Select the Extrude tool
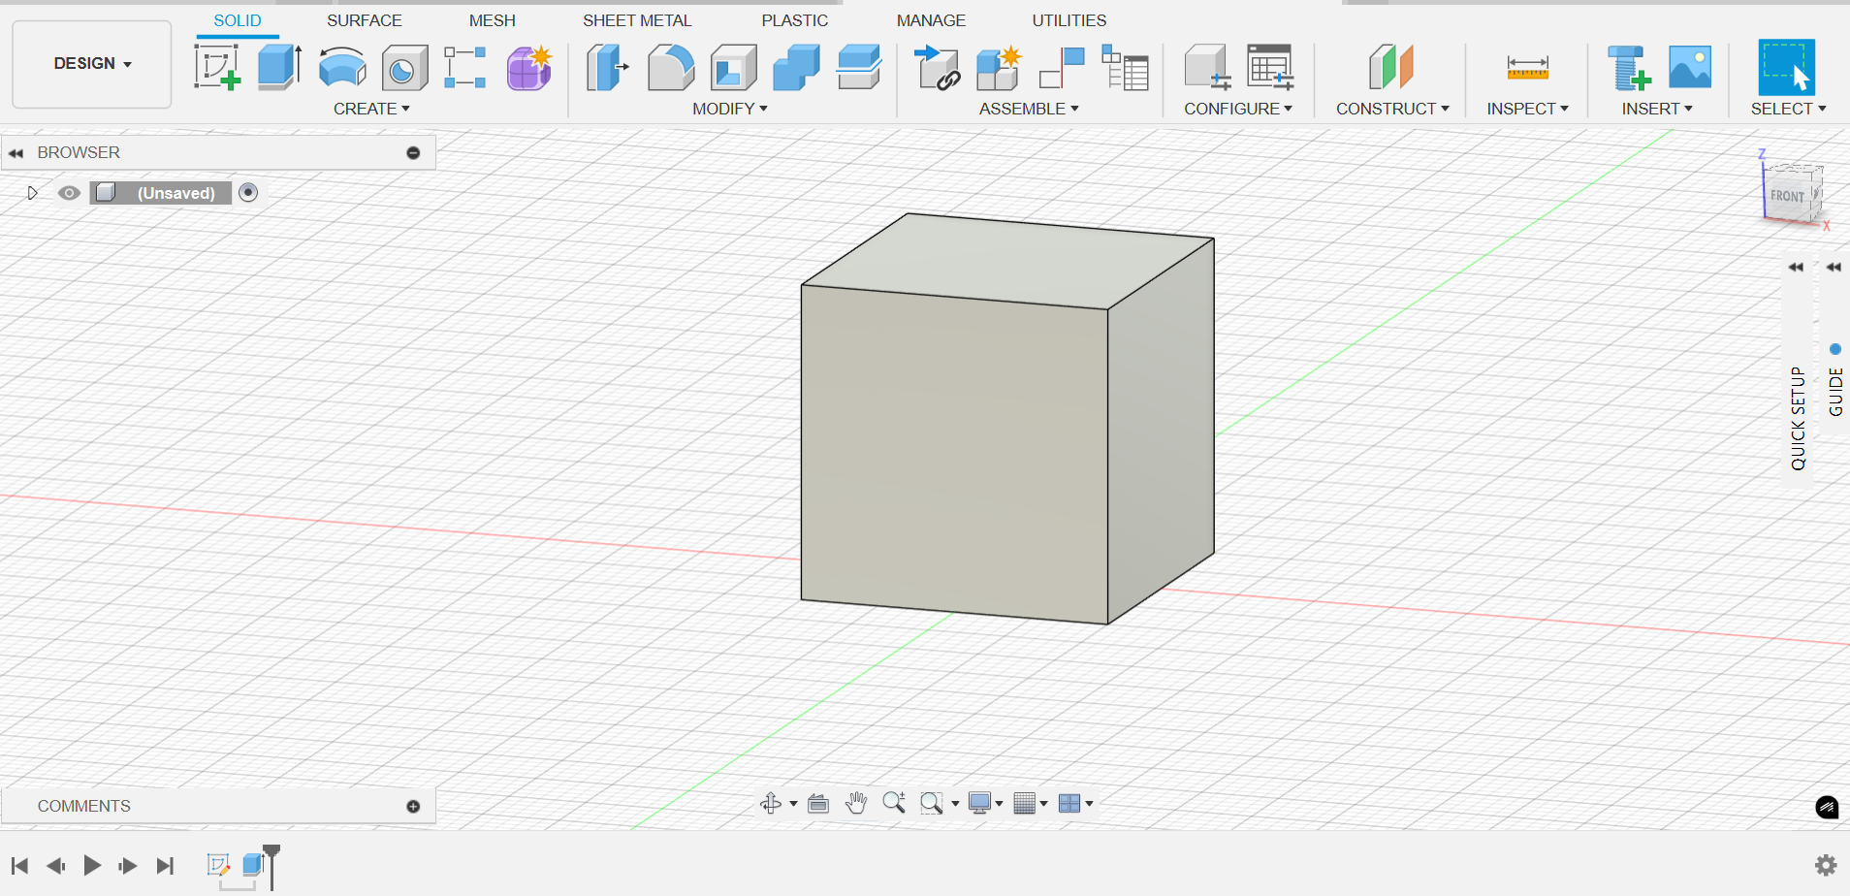The width and height of the screenshot is (1850, 896). (280, 67)
